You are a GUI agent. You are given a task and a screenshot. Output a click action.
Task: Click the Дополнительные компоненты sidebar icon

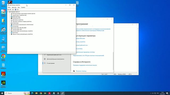[x=45, y=59]
